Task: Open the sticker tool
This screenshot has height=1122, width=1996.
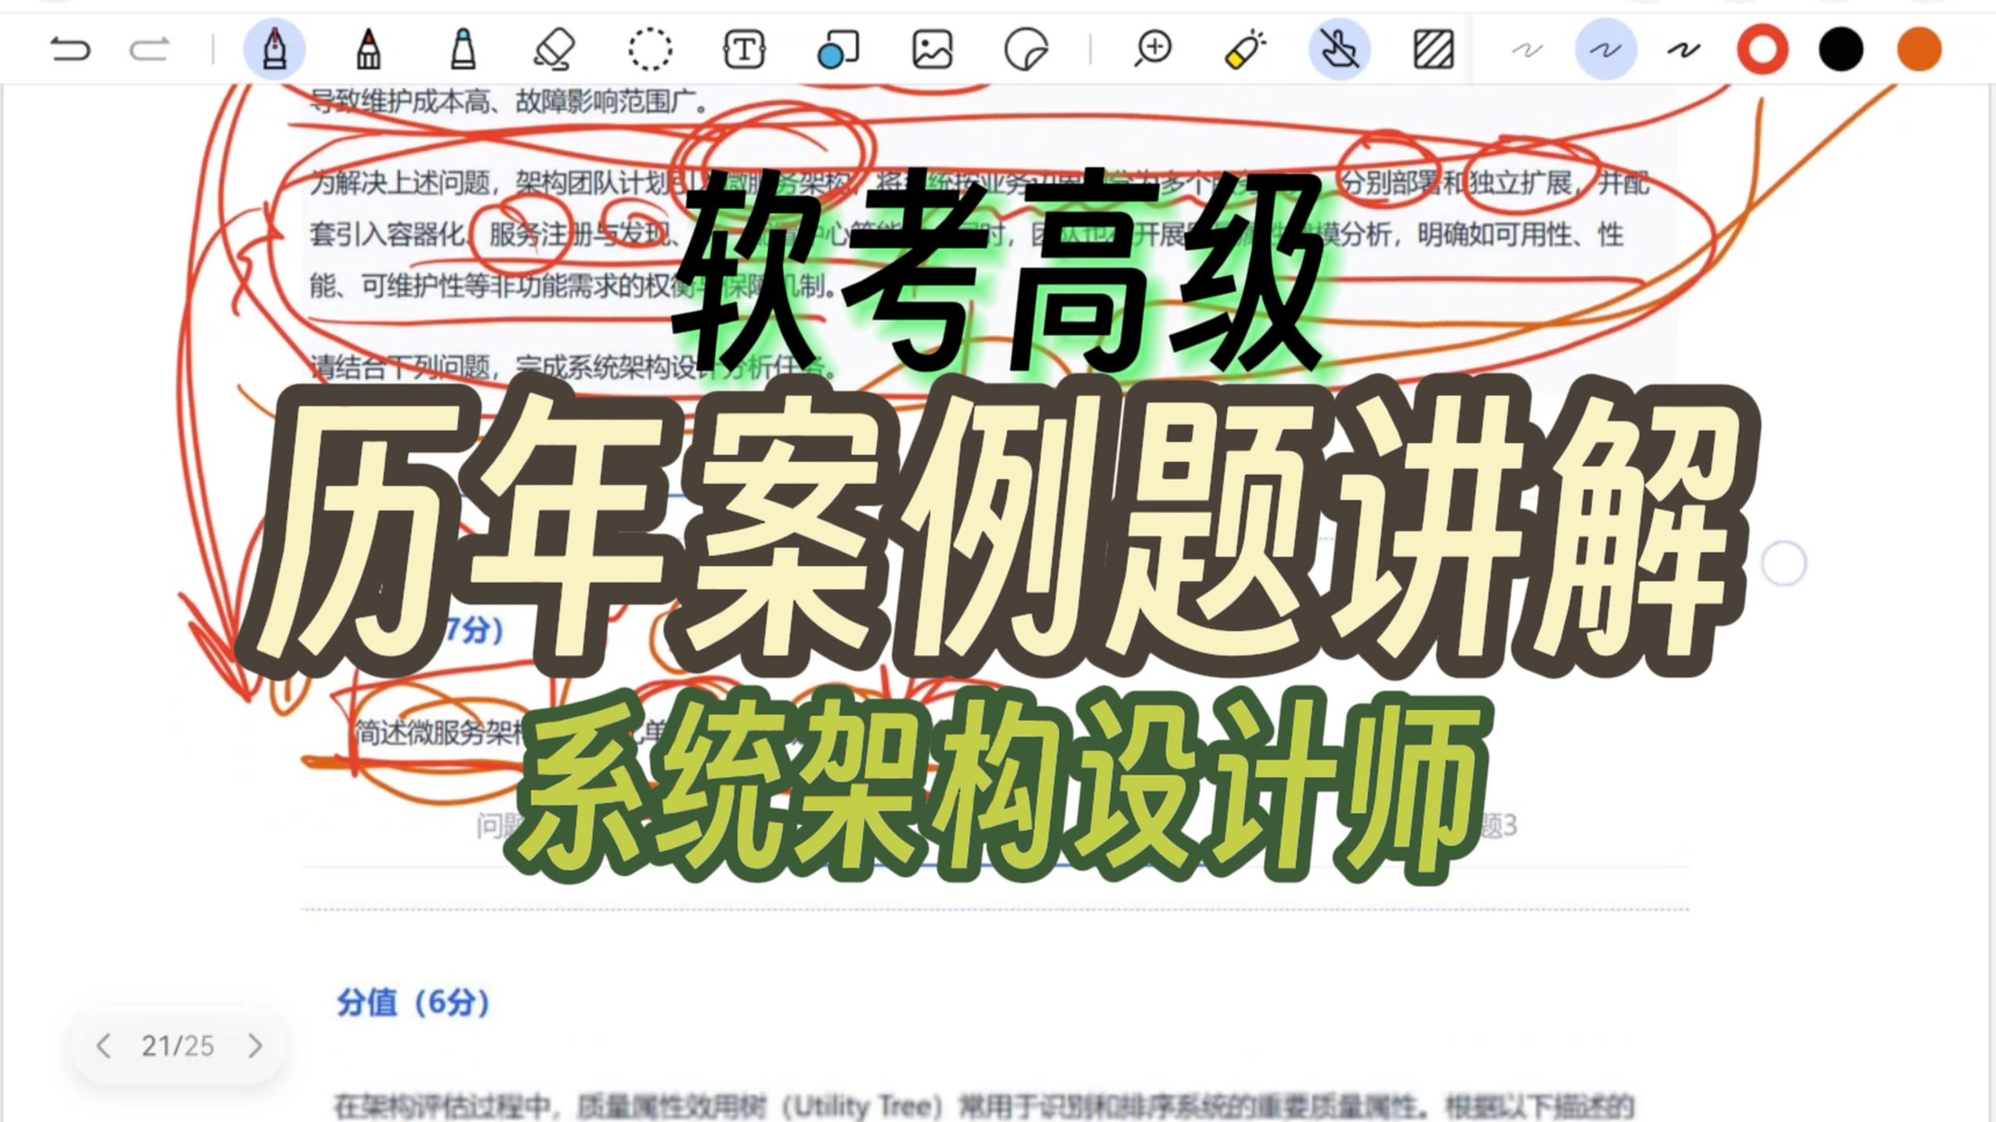Action: (1026, 49)
